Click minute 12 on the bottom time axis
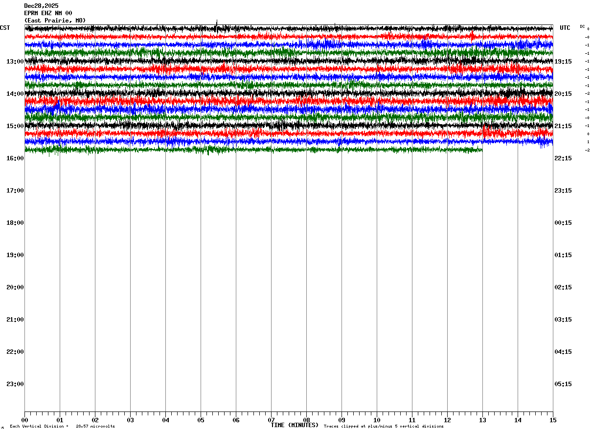This screenshot has height=433, width=592. 447,420
